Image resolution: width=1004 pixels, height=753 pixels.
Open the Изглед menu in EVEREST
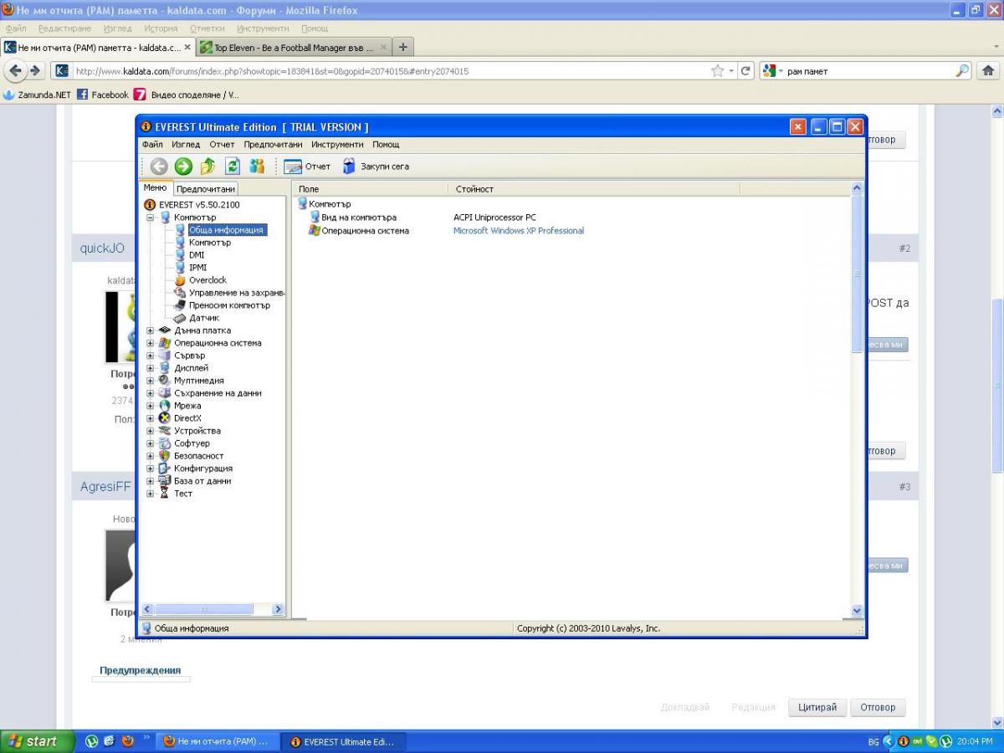(x=186, y=145)
